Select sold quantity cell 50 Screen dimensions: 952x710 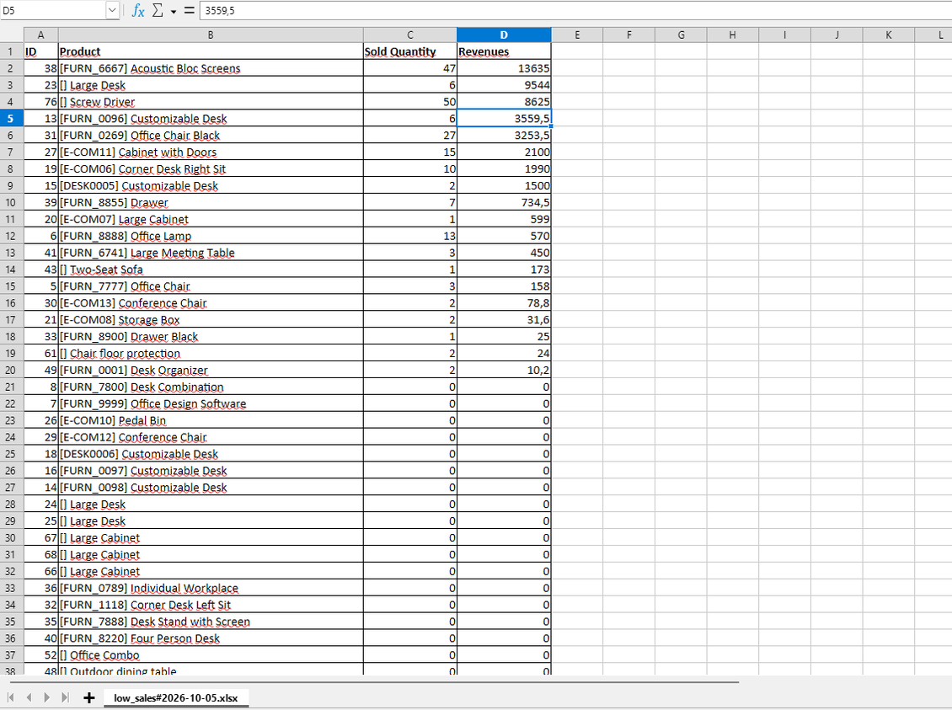tap(409, 102)
